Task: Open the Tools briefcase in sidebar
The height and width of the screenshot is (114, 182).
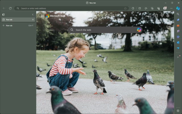Action: coord(178,25)
